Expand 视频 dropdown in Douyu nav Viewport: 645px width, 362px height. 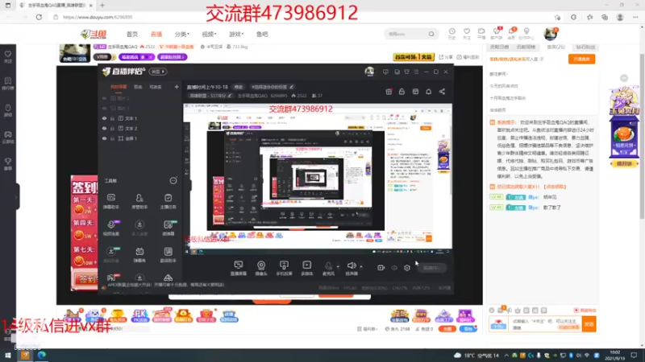click(x=209, y=34)
